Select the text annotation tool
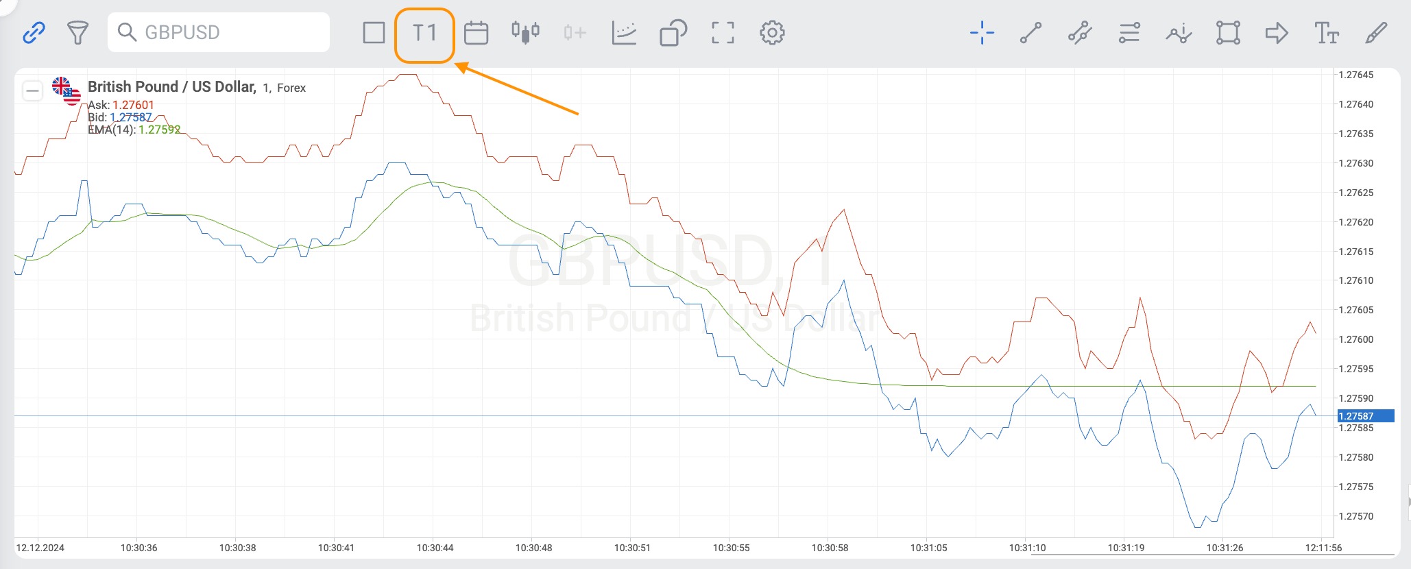 pyautogui.click(x=1326, y=33)
